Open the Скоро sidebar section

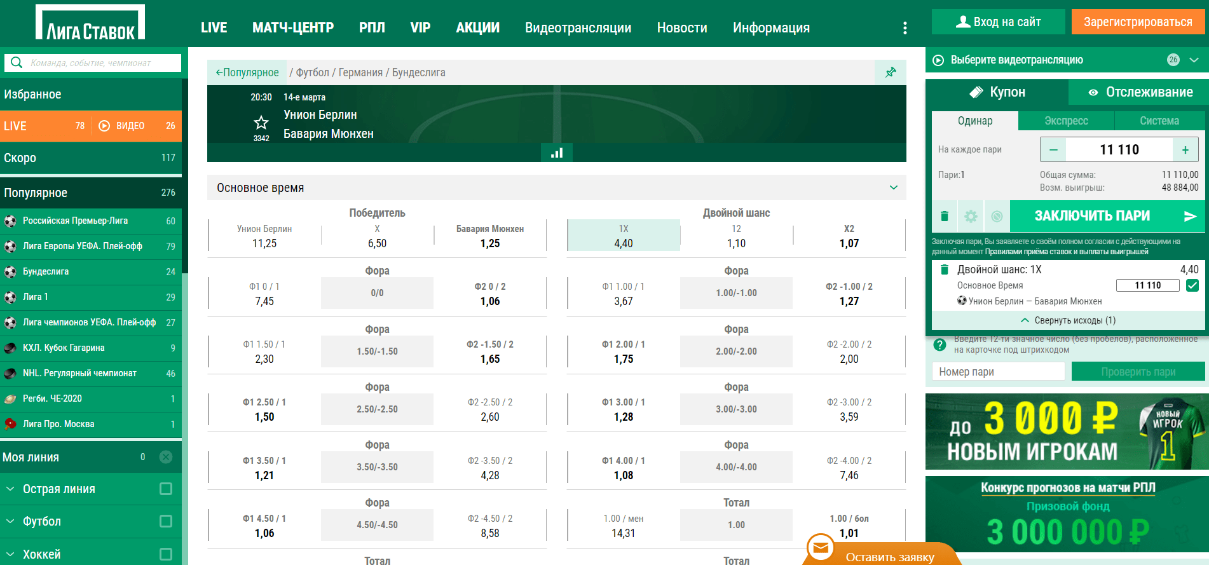[91, 158]
